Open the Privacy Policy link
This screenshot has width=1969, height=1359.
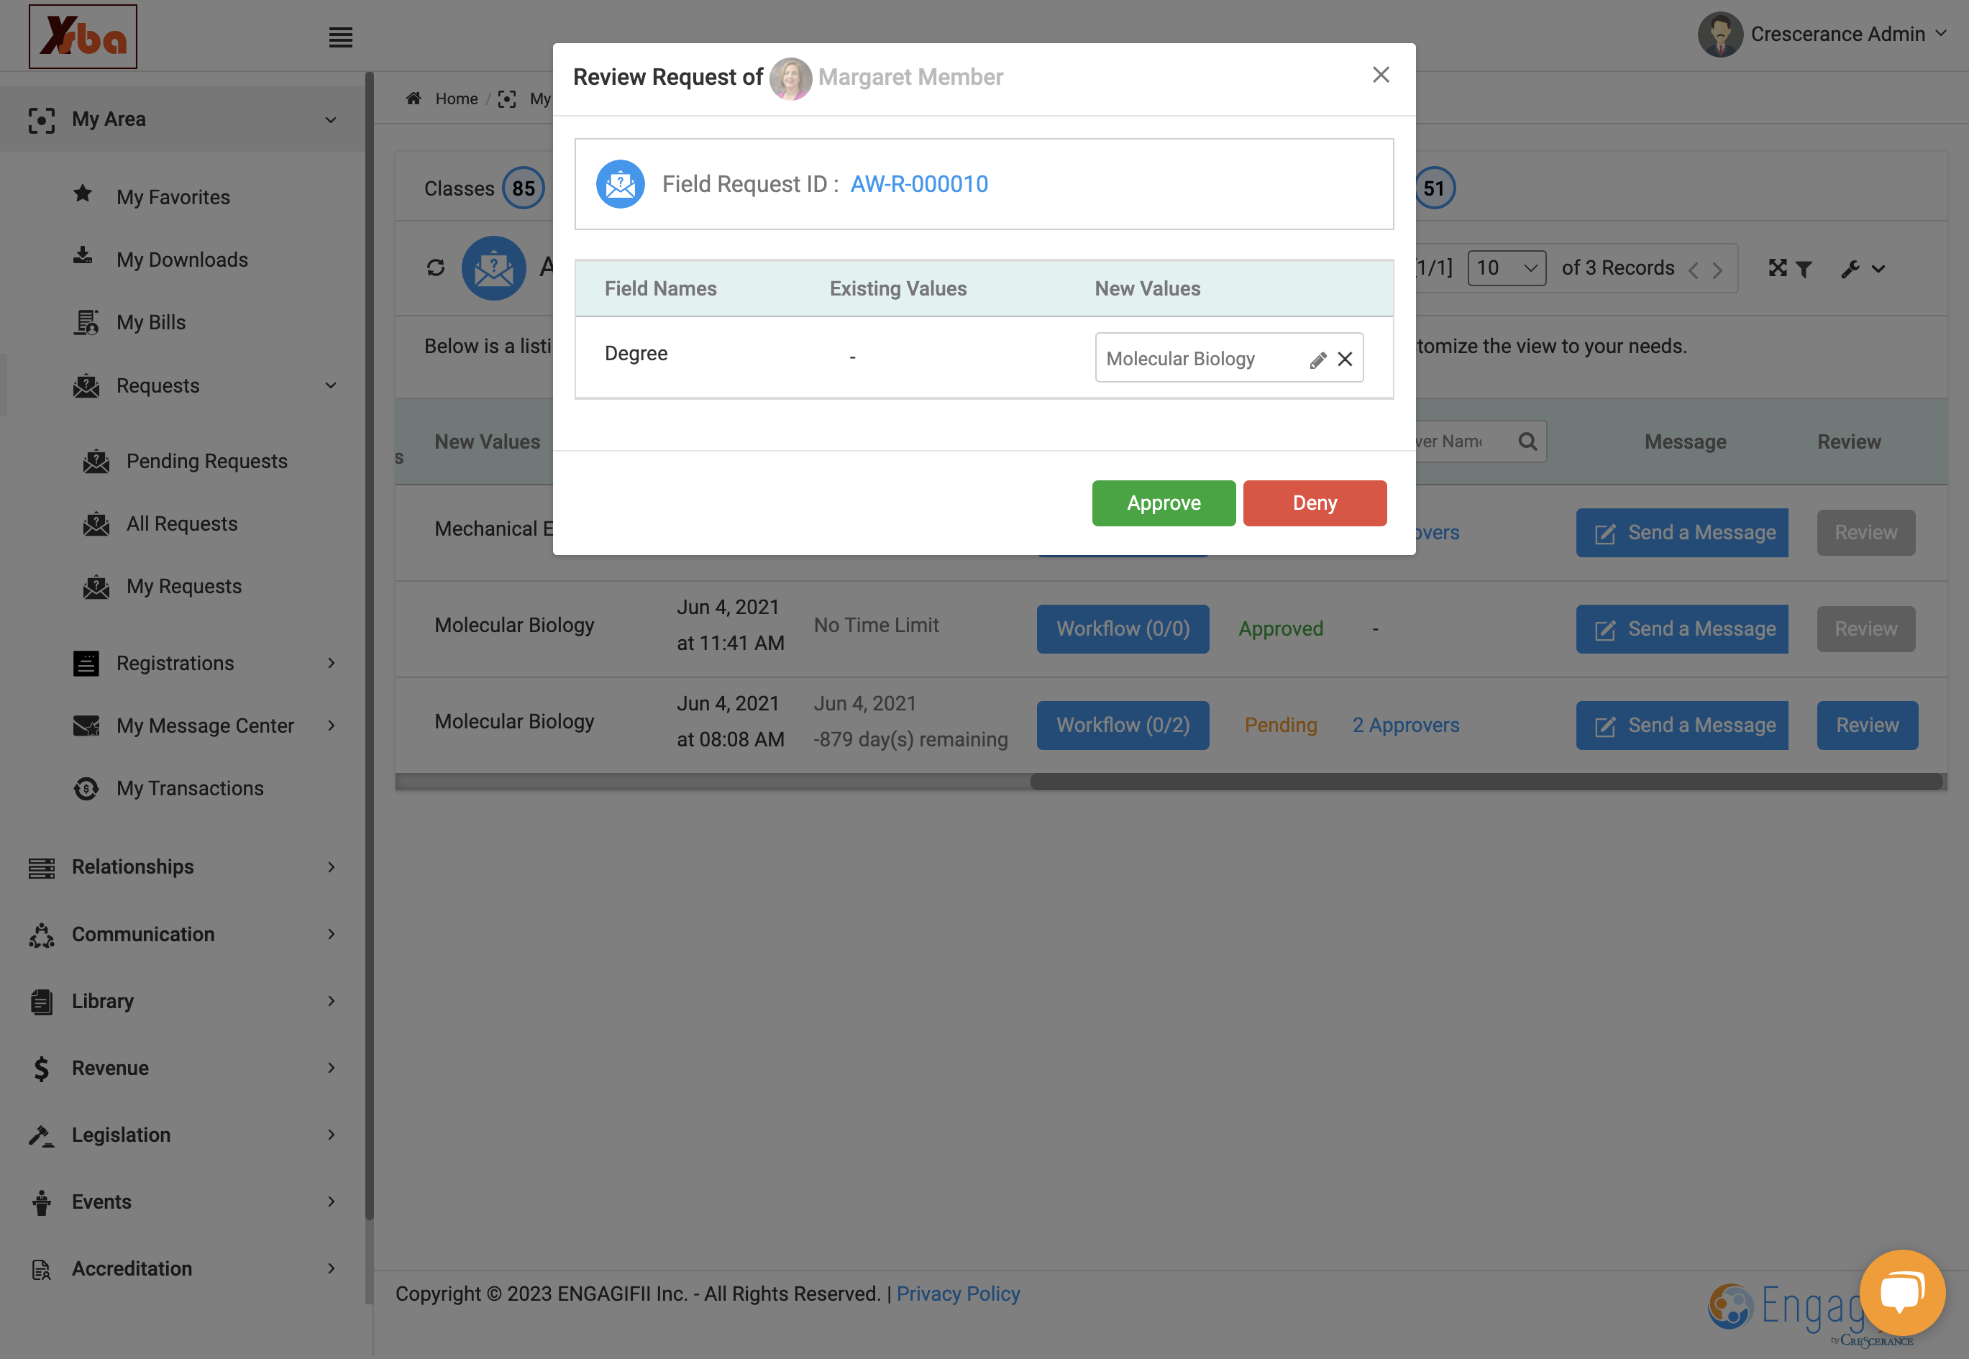tap(958, 1294)
